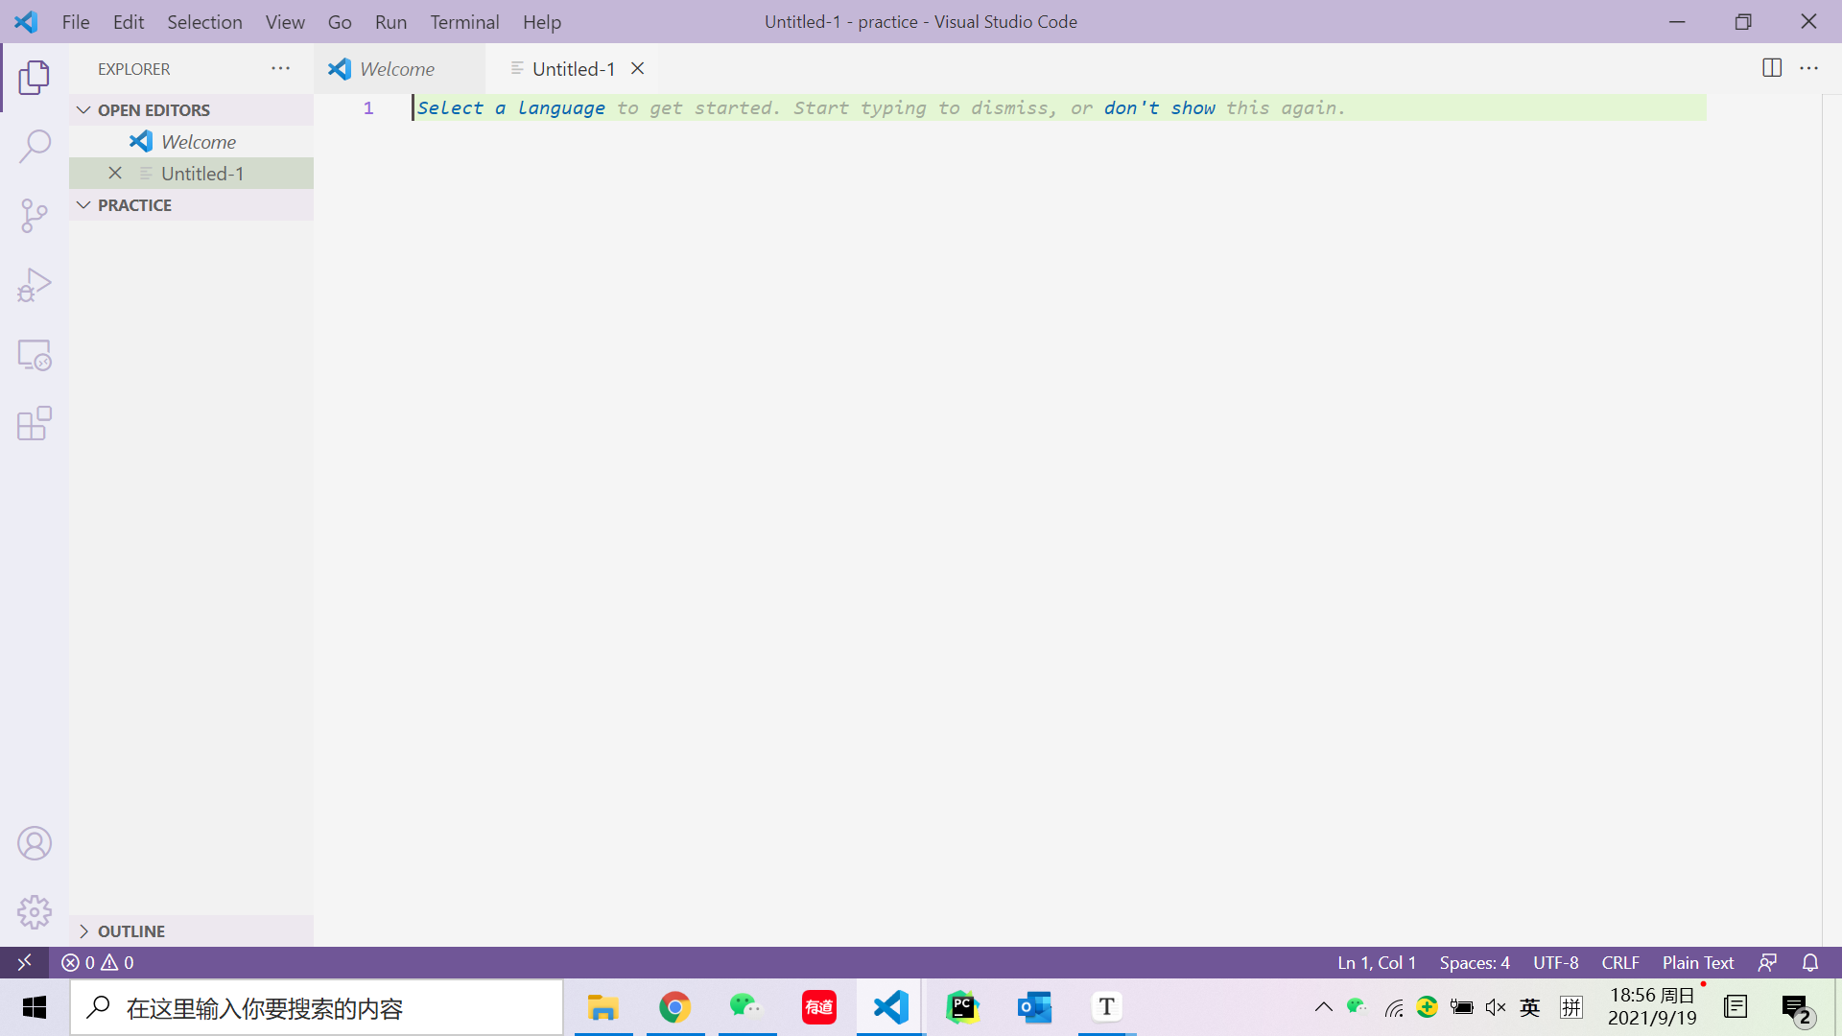Close Untitled-1 in the open editors list
The image size is (1842, 1036).
(x=115, y=174)
